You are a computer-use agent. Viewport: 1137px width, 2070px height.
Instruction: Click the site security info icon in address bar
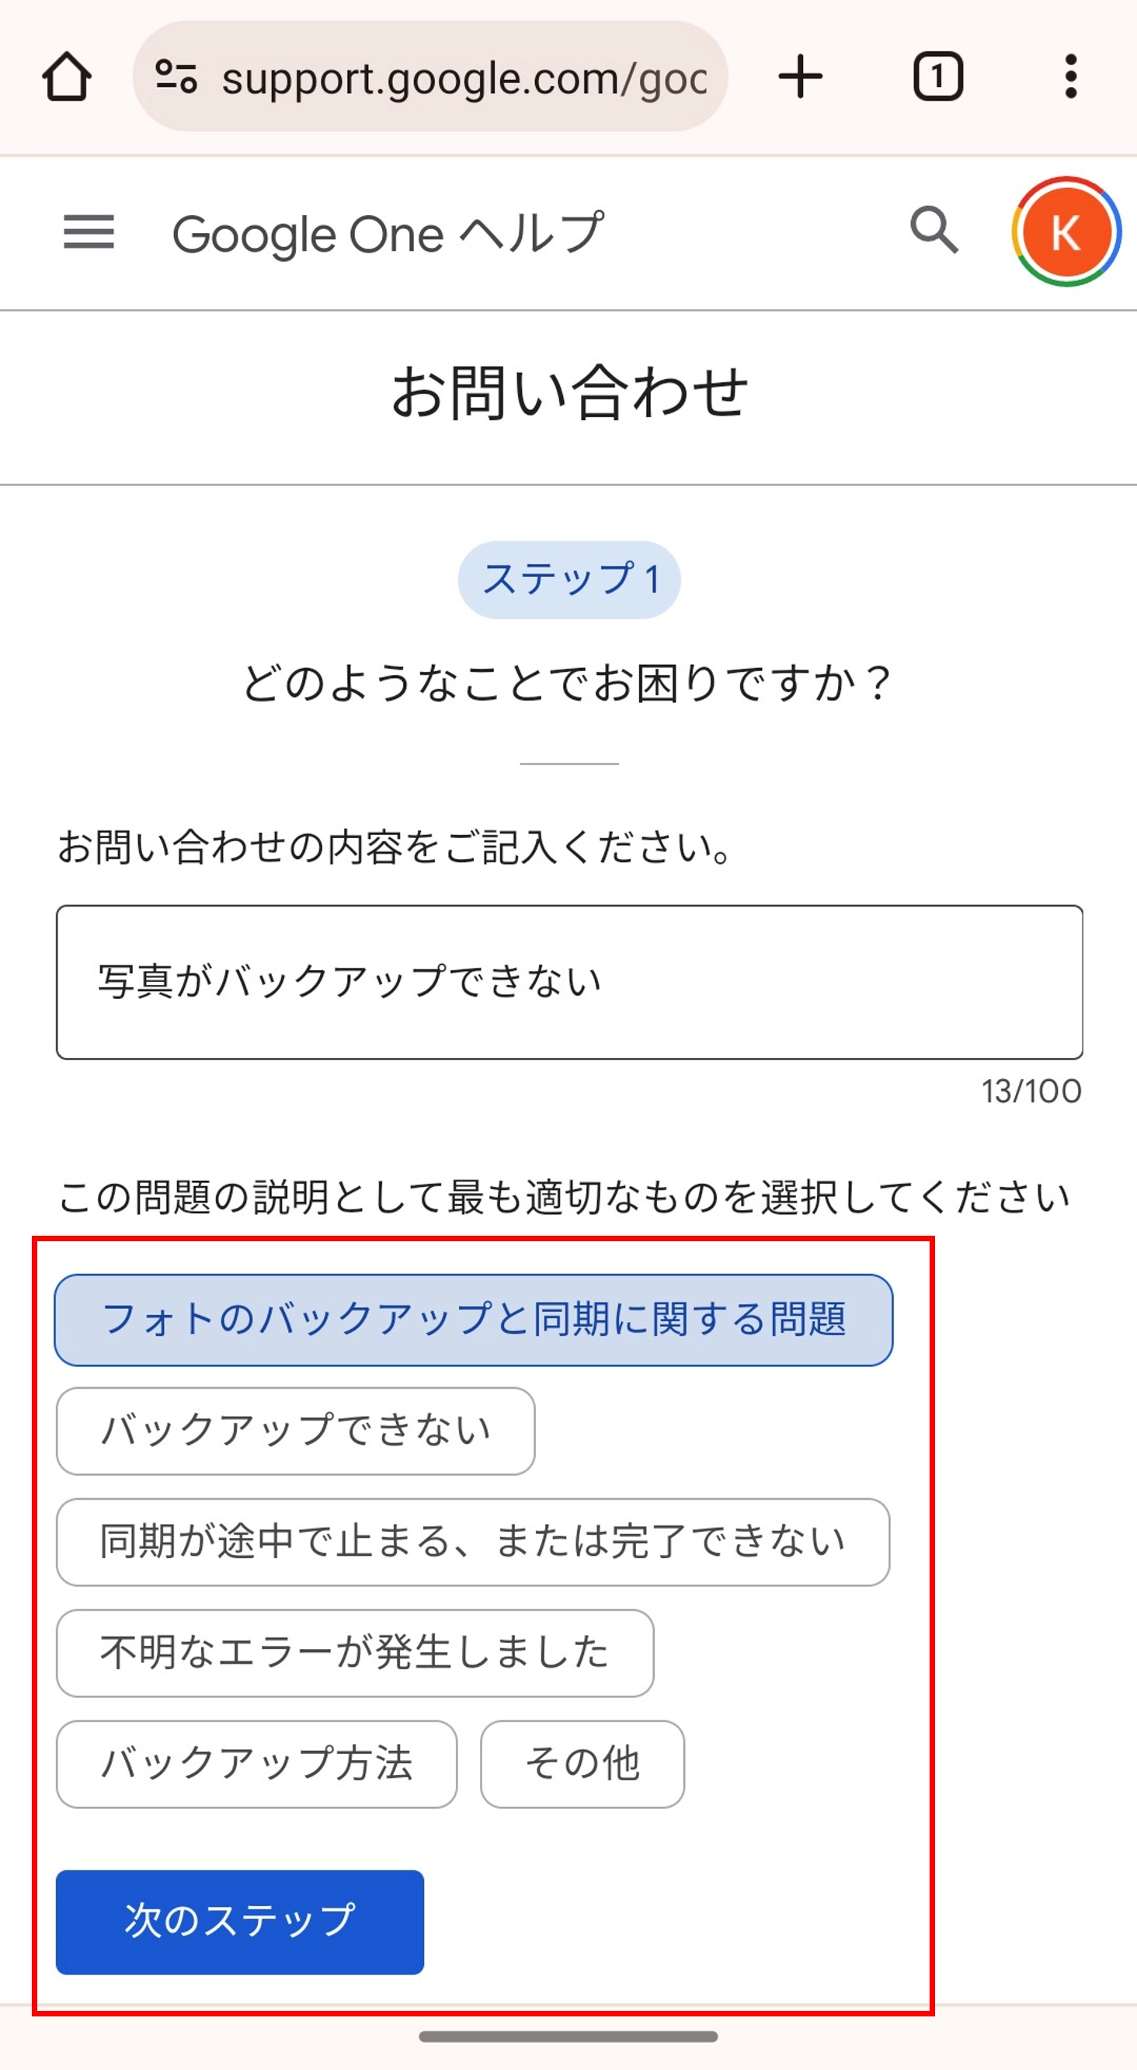(176, 76)
